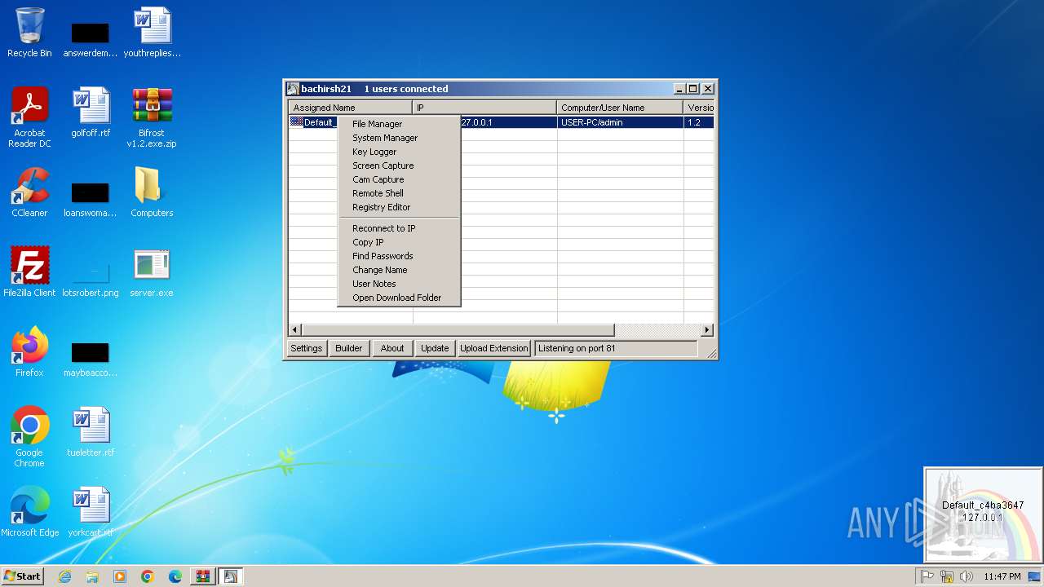Click the taskbar clock 11:47 PM
Image resolution: width=1044 pixels, height=587 pixels.
[1002, 576]
